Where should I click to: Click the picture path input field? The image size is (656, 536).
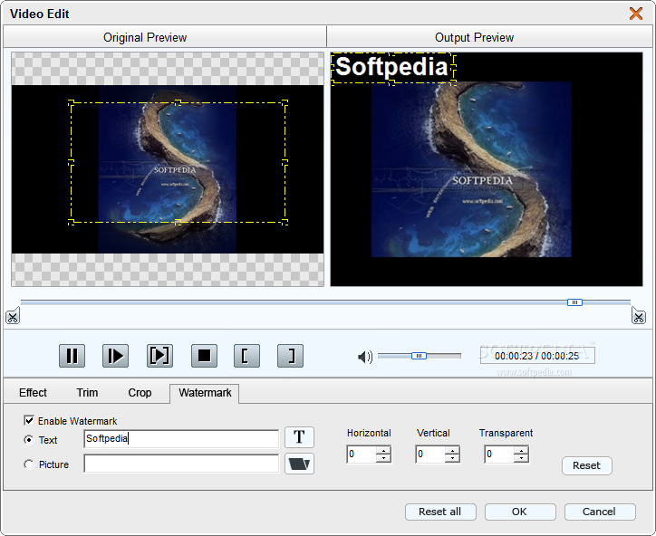click(x=181, y=464)
